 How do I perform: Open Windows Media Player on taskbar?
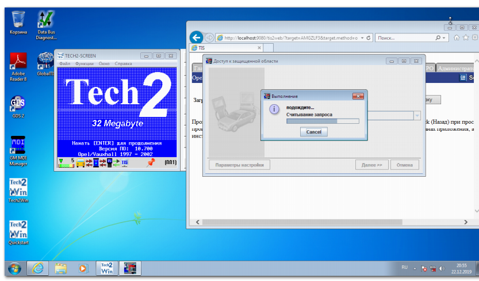pos(83,268)
